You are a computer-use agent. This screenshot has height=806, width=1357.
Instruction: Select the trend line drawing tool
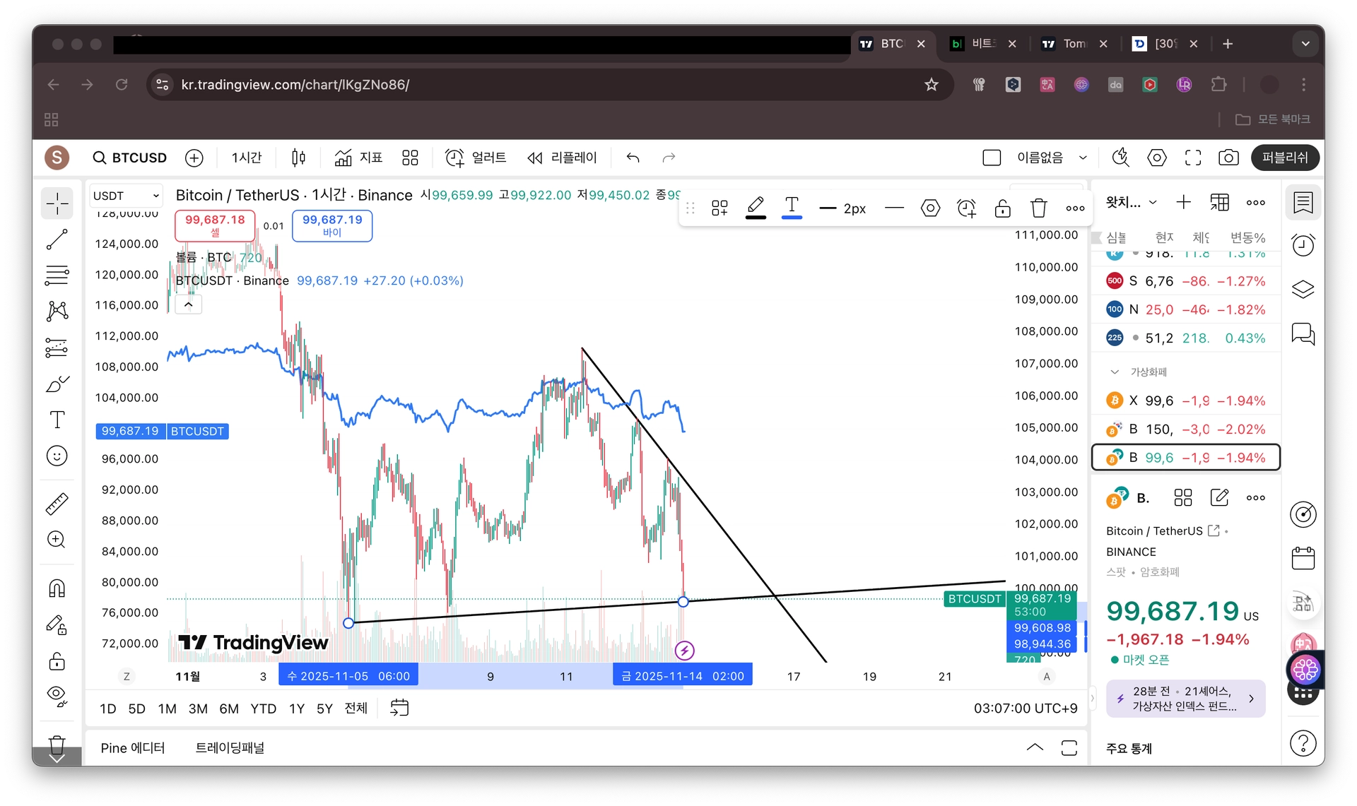coord(57,239)
